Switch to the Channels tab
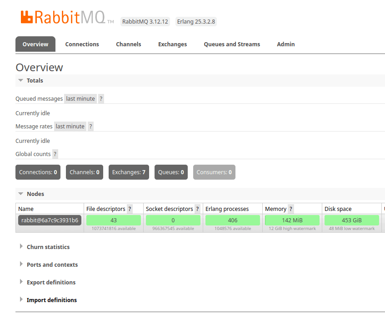This screenshot has width=385, height=313. [x=129, y=44]
